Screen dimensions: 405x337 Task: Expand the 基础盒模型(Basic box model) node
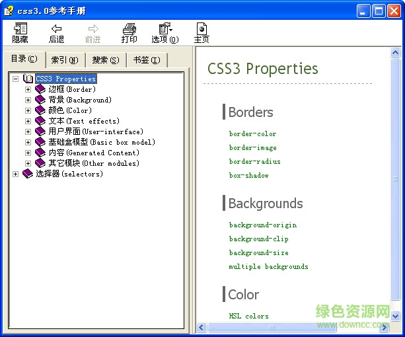pos(28,143)
